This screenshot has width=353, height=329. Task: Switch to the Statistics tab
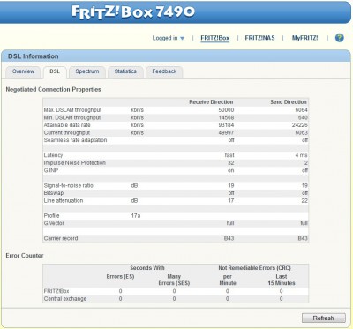pyautogui.click(x=125, y=71)
